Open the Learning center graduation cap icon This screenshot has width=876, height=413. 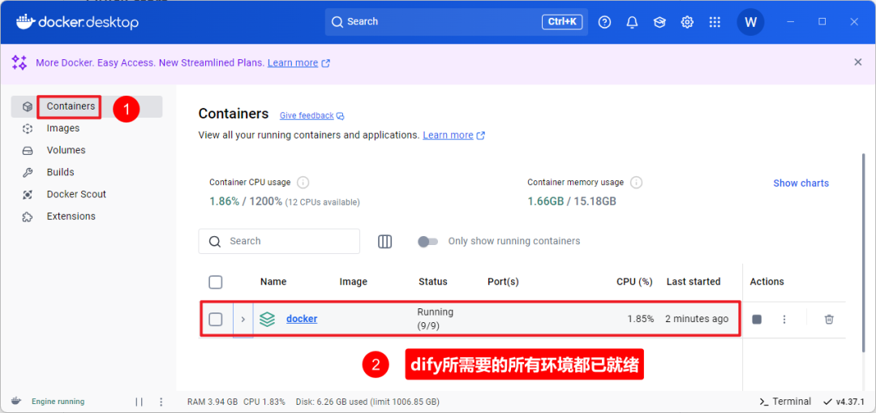[x=659, y=22]
